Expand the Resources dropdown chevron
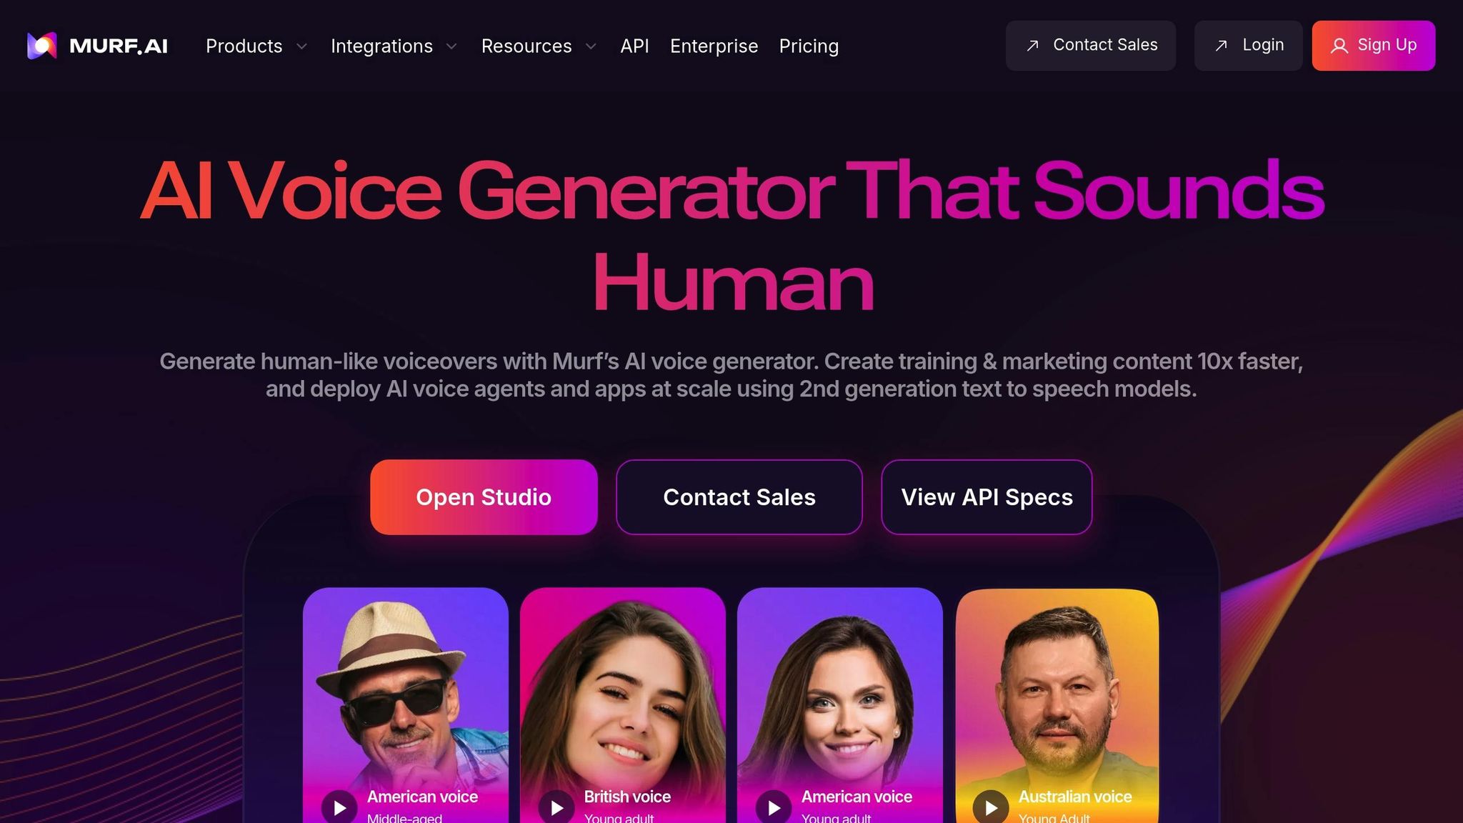The image size is (1463, 823). pyautogui.click(x=591, y=46)
